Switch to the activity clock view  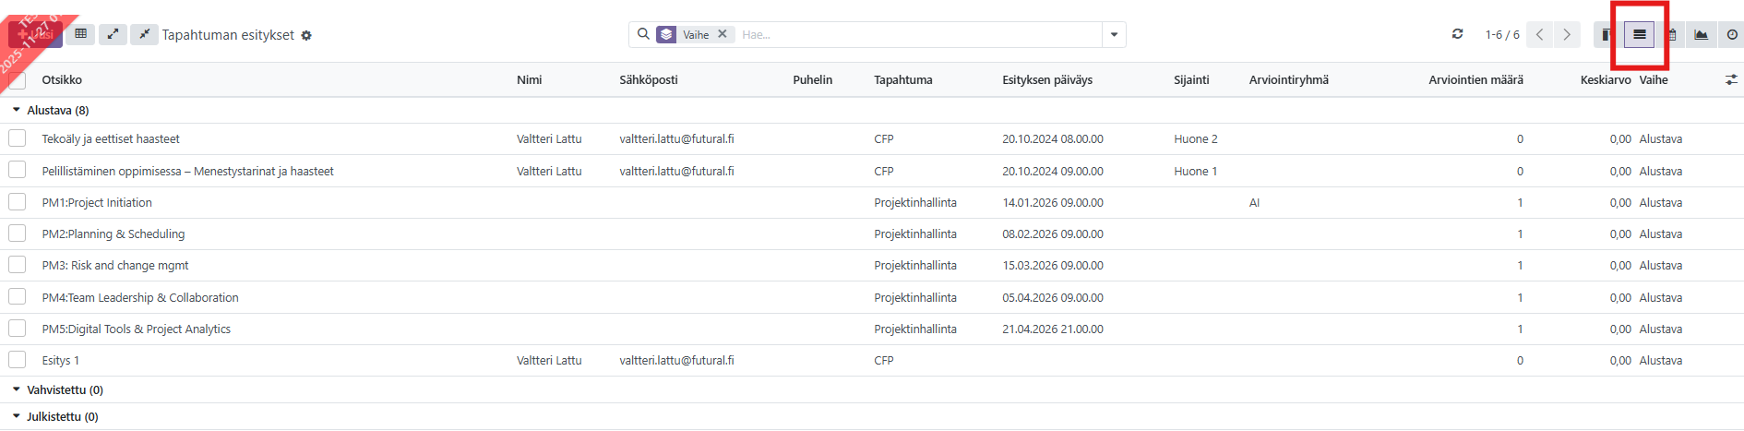[x=1732, y=35]
